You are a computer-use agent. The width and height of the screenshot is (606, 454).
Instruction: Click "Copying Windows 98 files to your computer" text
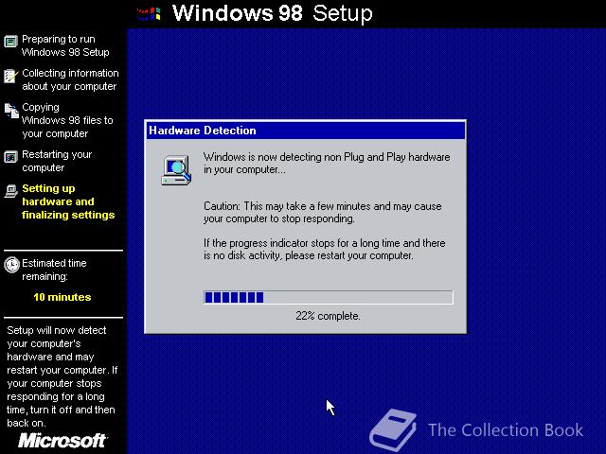coord(67,120)
